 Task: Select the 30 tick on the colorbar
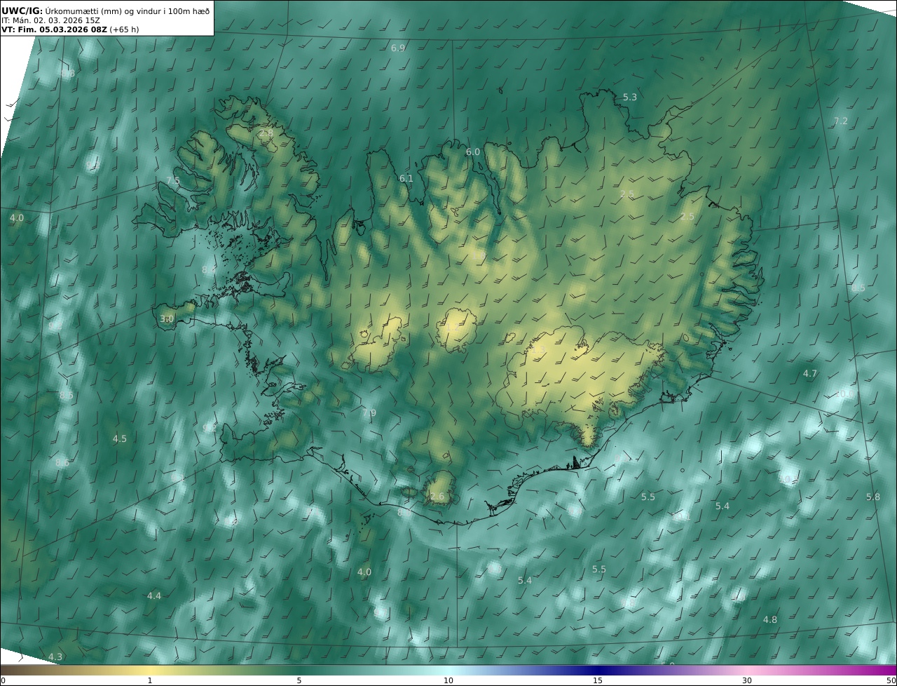point(747,680)
